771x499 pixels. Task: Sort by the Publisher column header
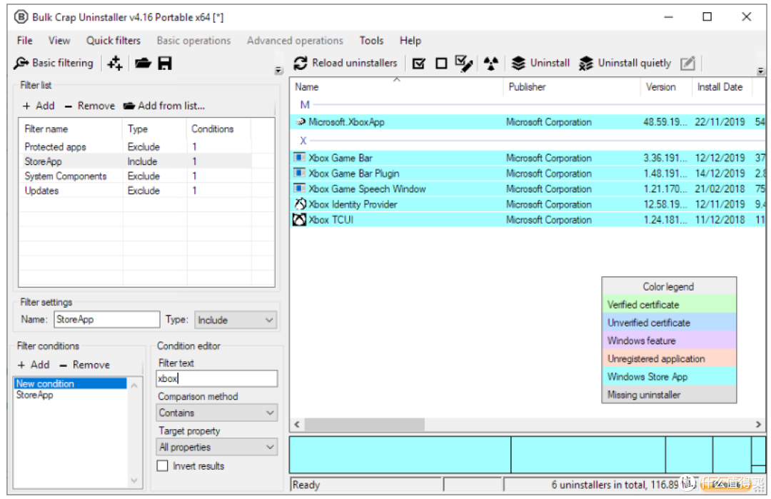click(572, 87)
